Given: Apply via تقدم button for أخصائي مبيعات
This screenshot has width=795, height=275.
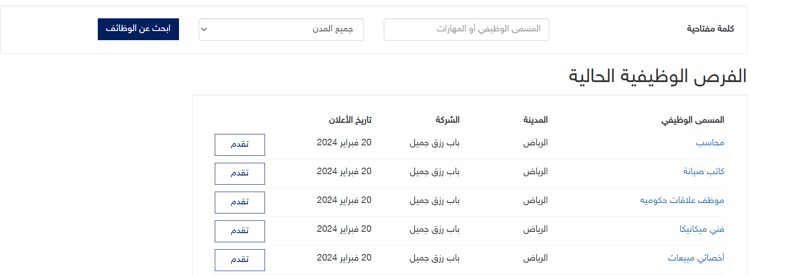Looking at the screenshot, I should [x=240, y=260].
